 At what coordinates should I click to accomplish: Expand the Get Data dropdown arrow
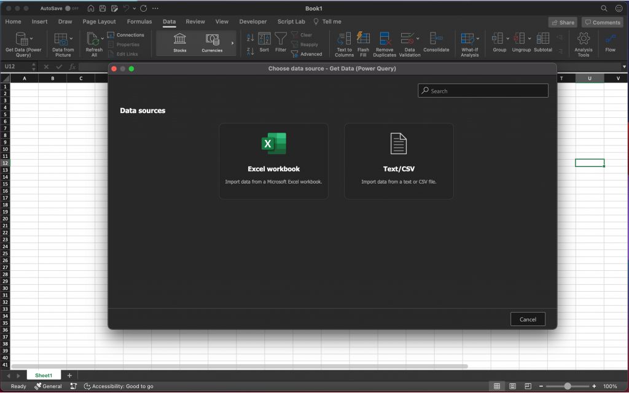click(31, 39)
